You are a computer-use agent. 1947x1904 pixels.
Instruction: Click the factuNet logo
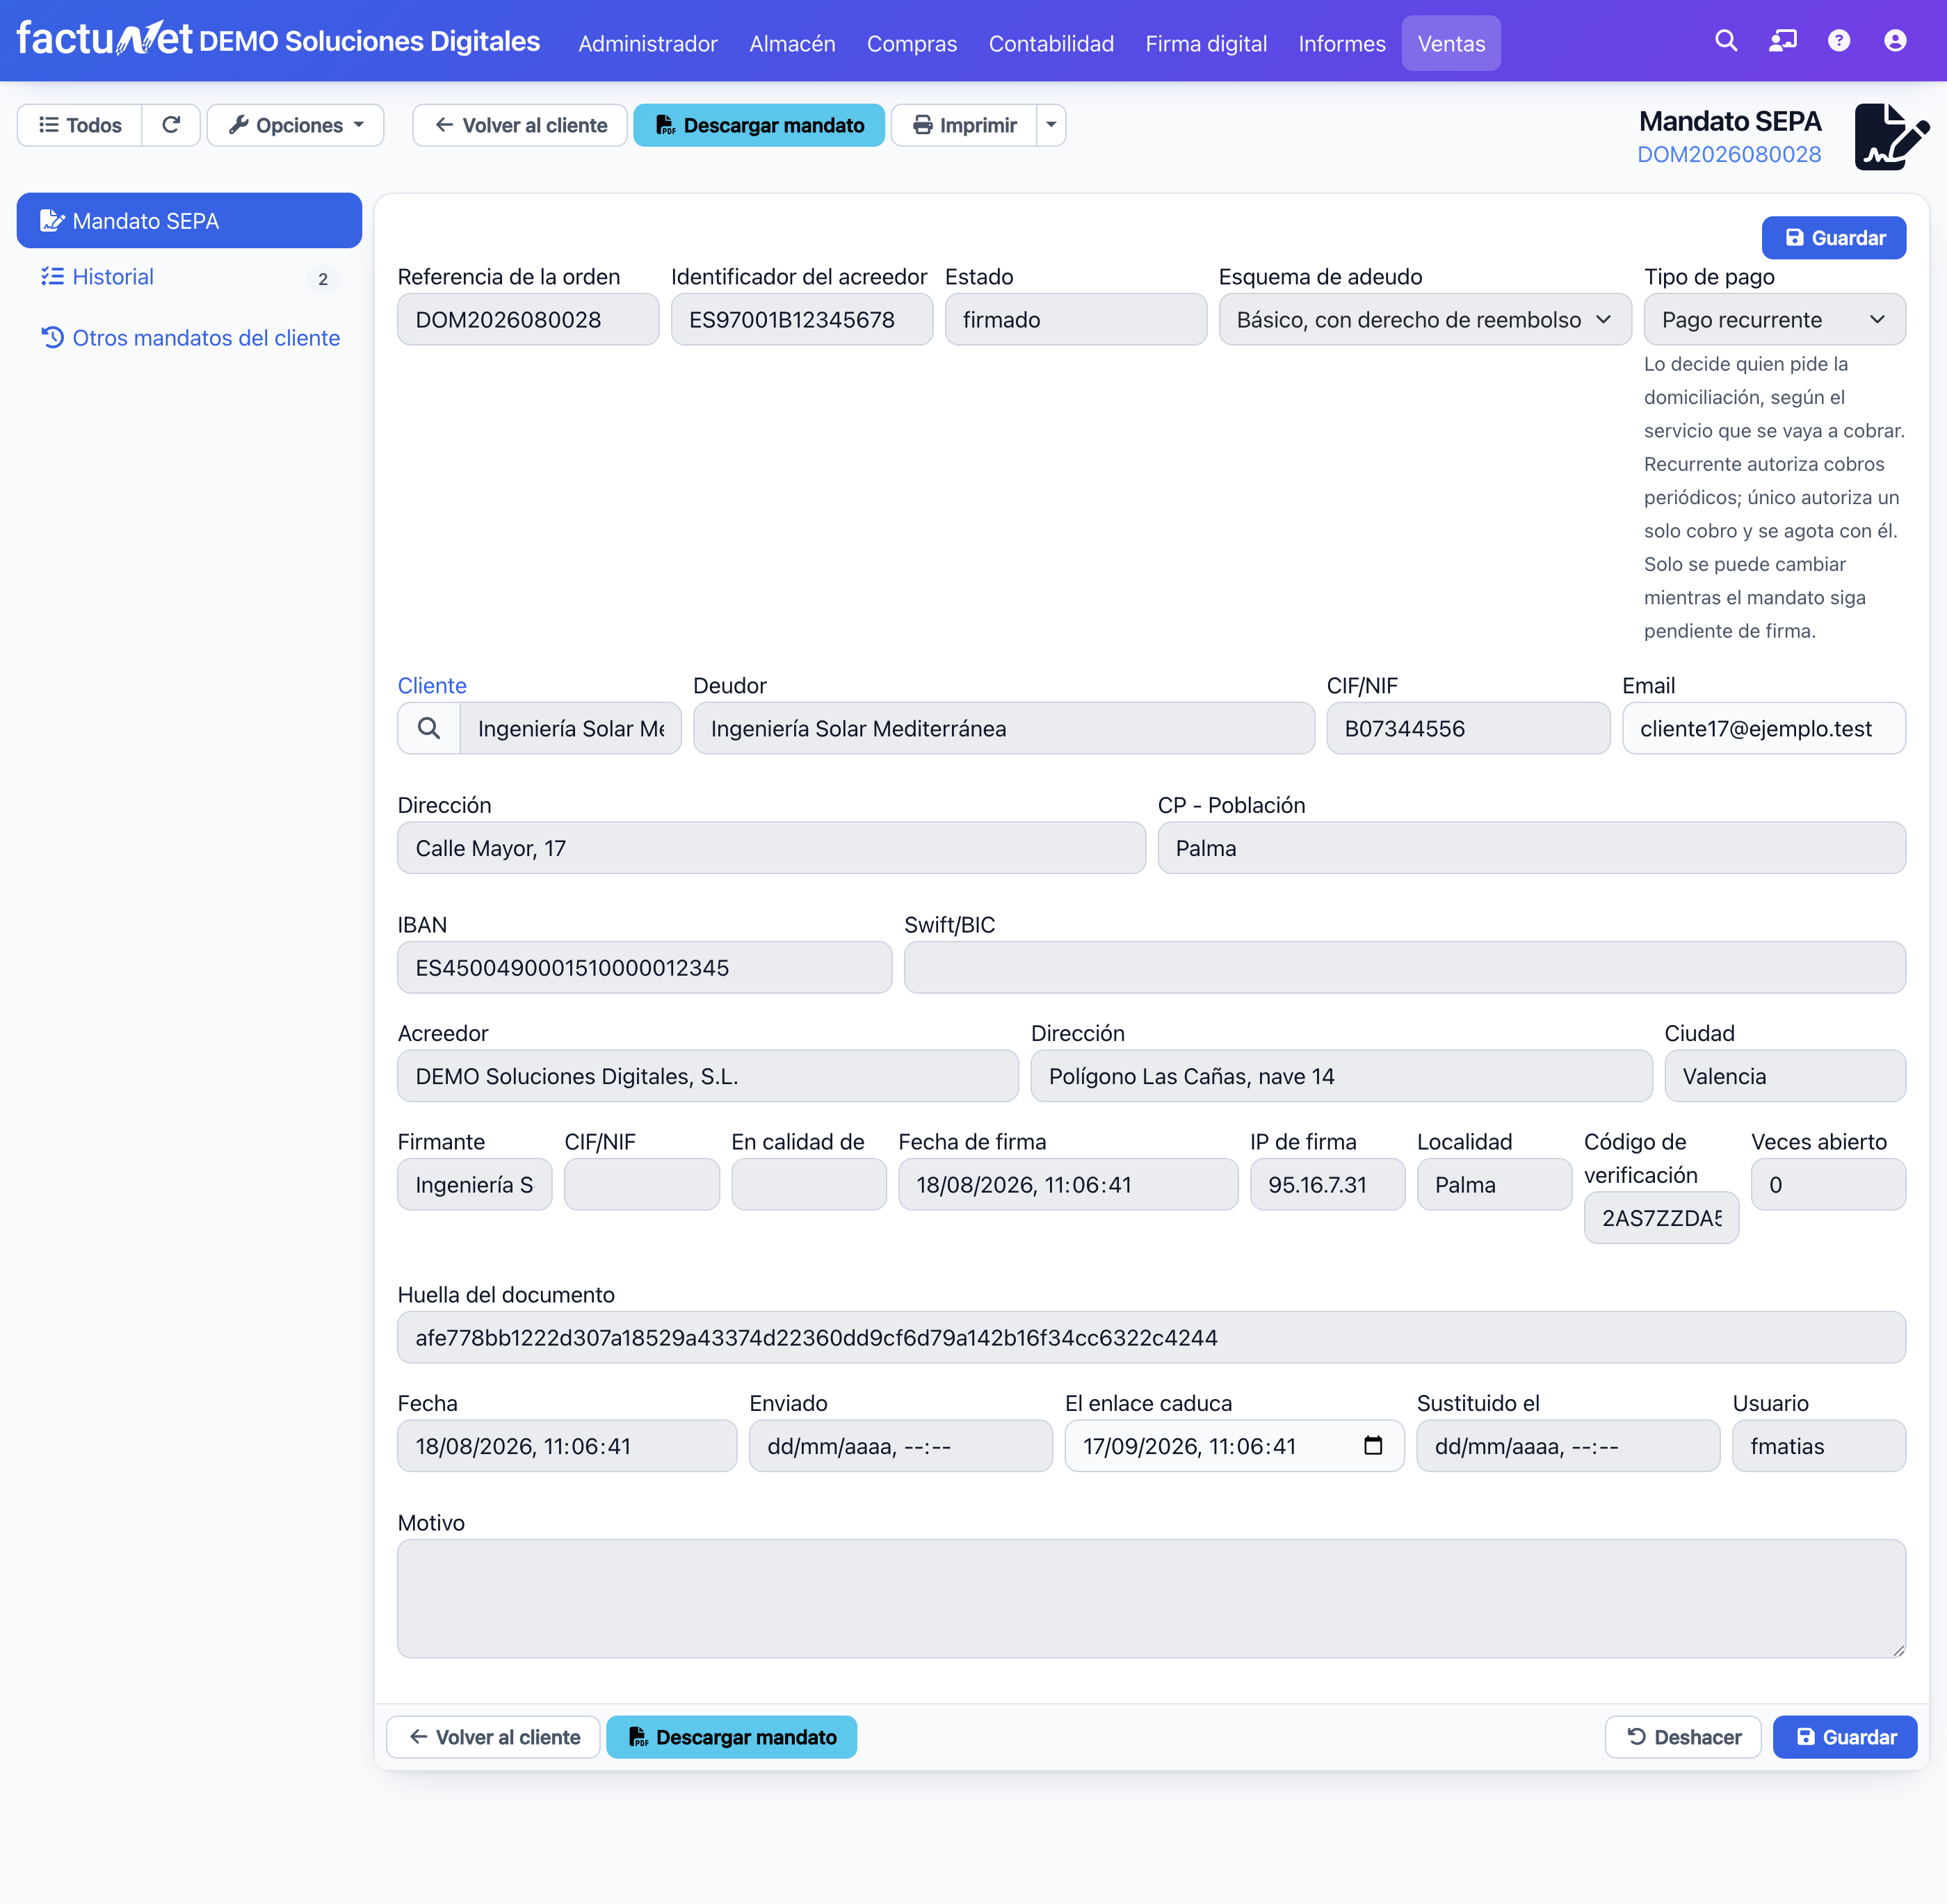(x=104, y=40)
